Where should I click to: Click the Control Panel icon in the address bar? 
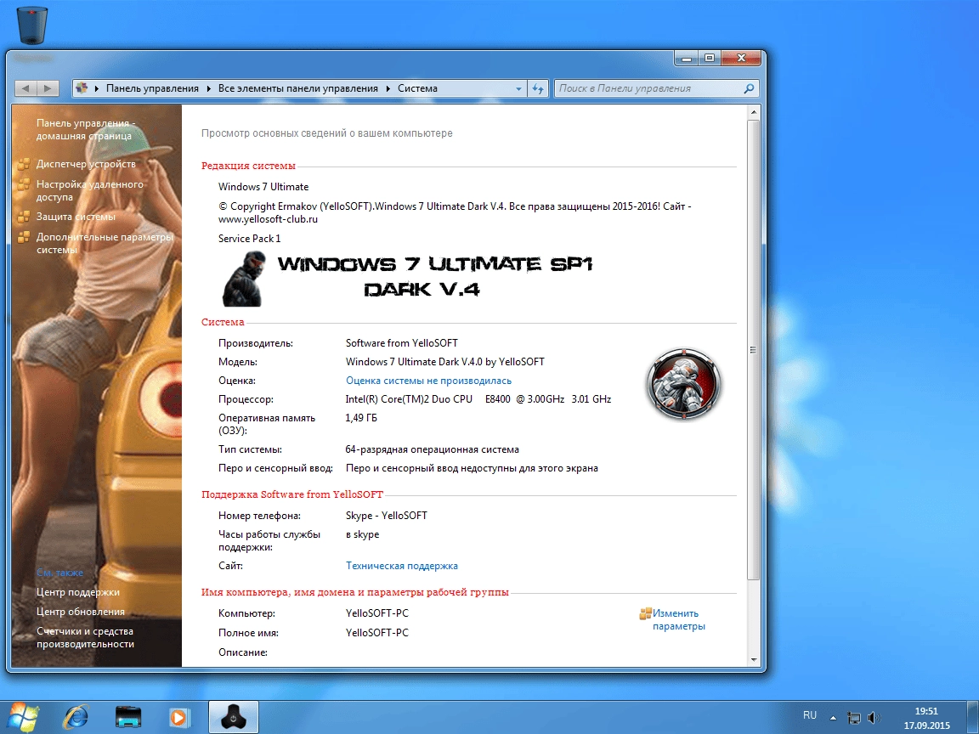click(x=82, y=88)
